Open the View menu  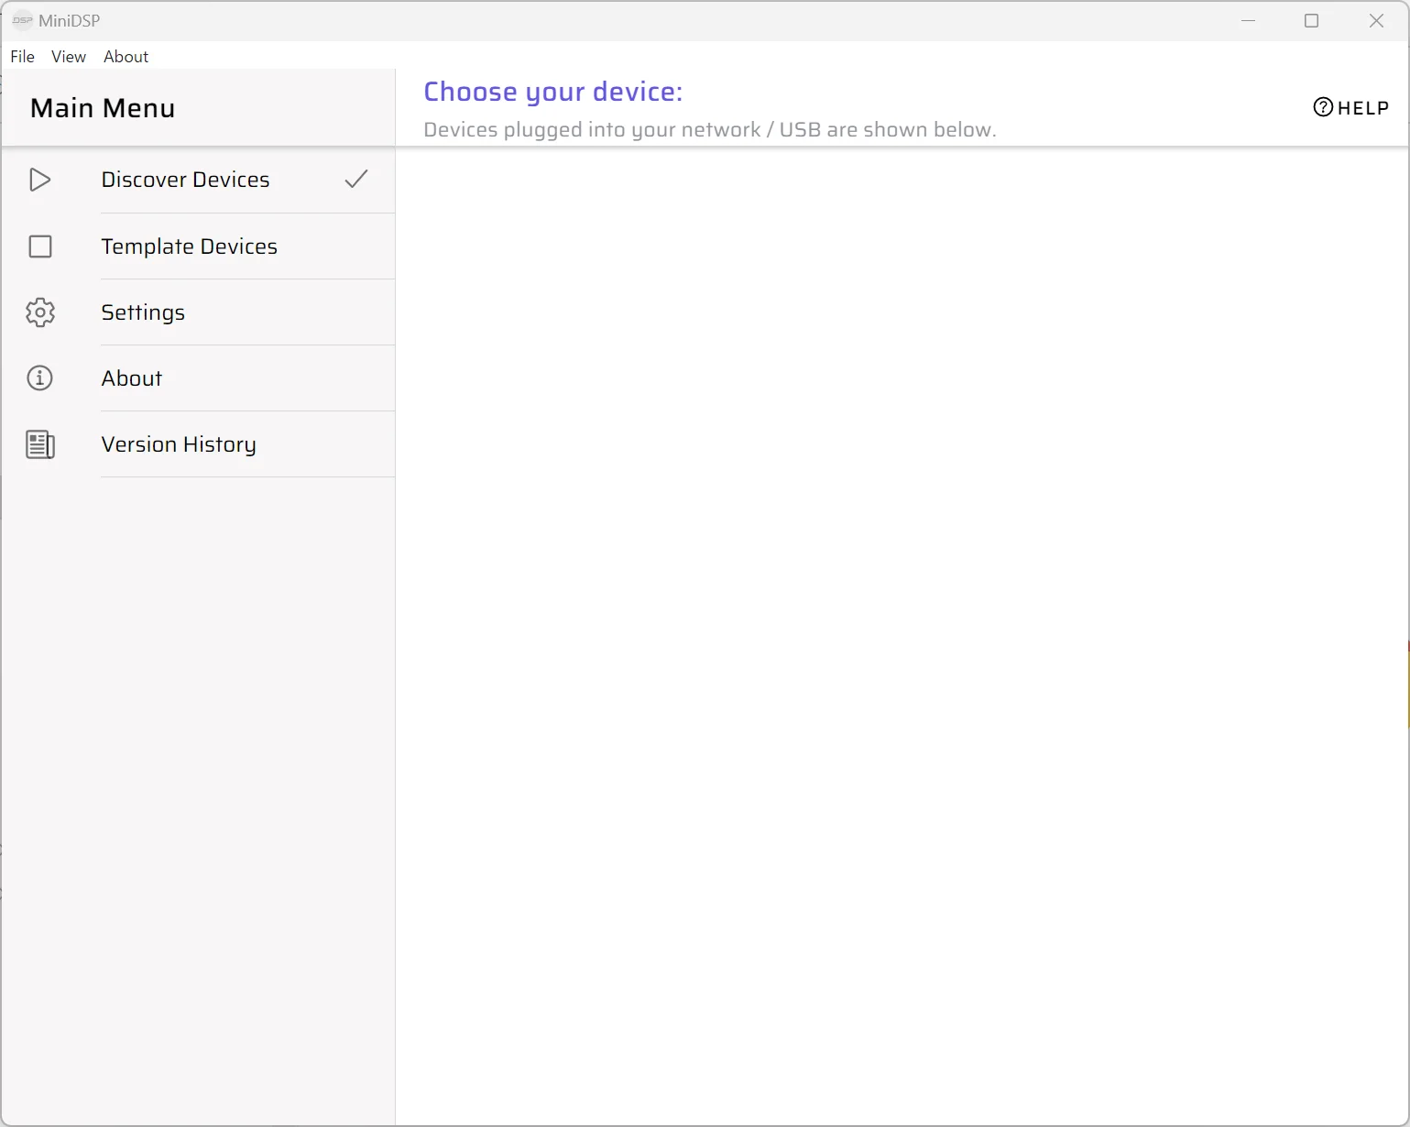[69, 57]
